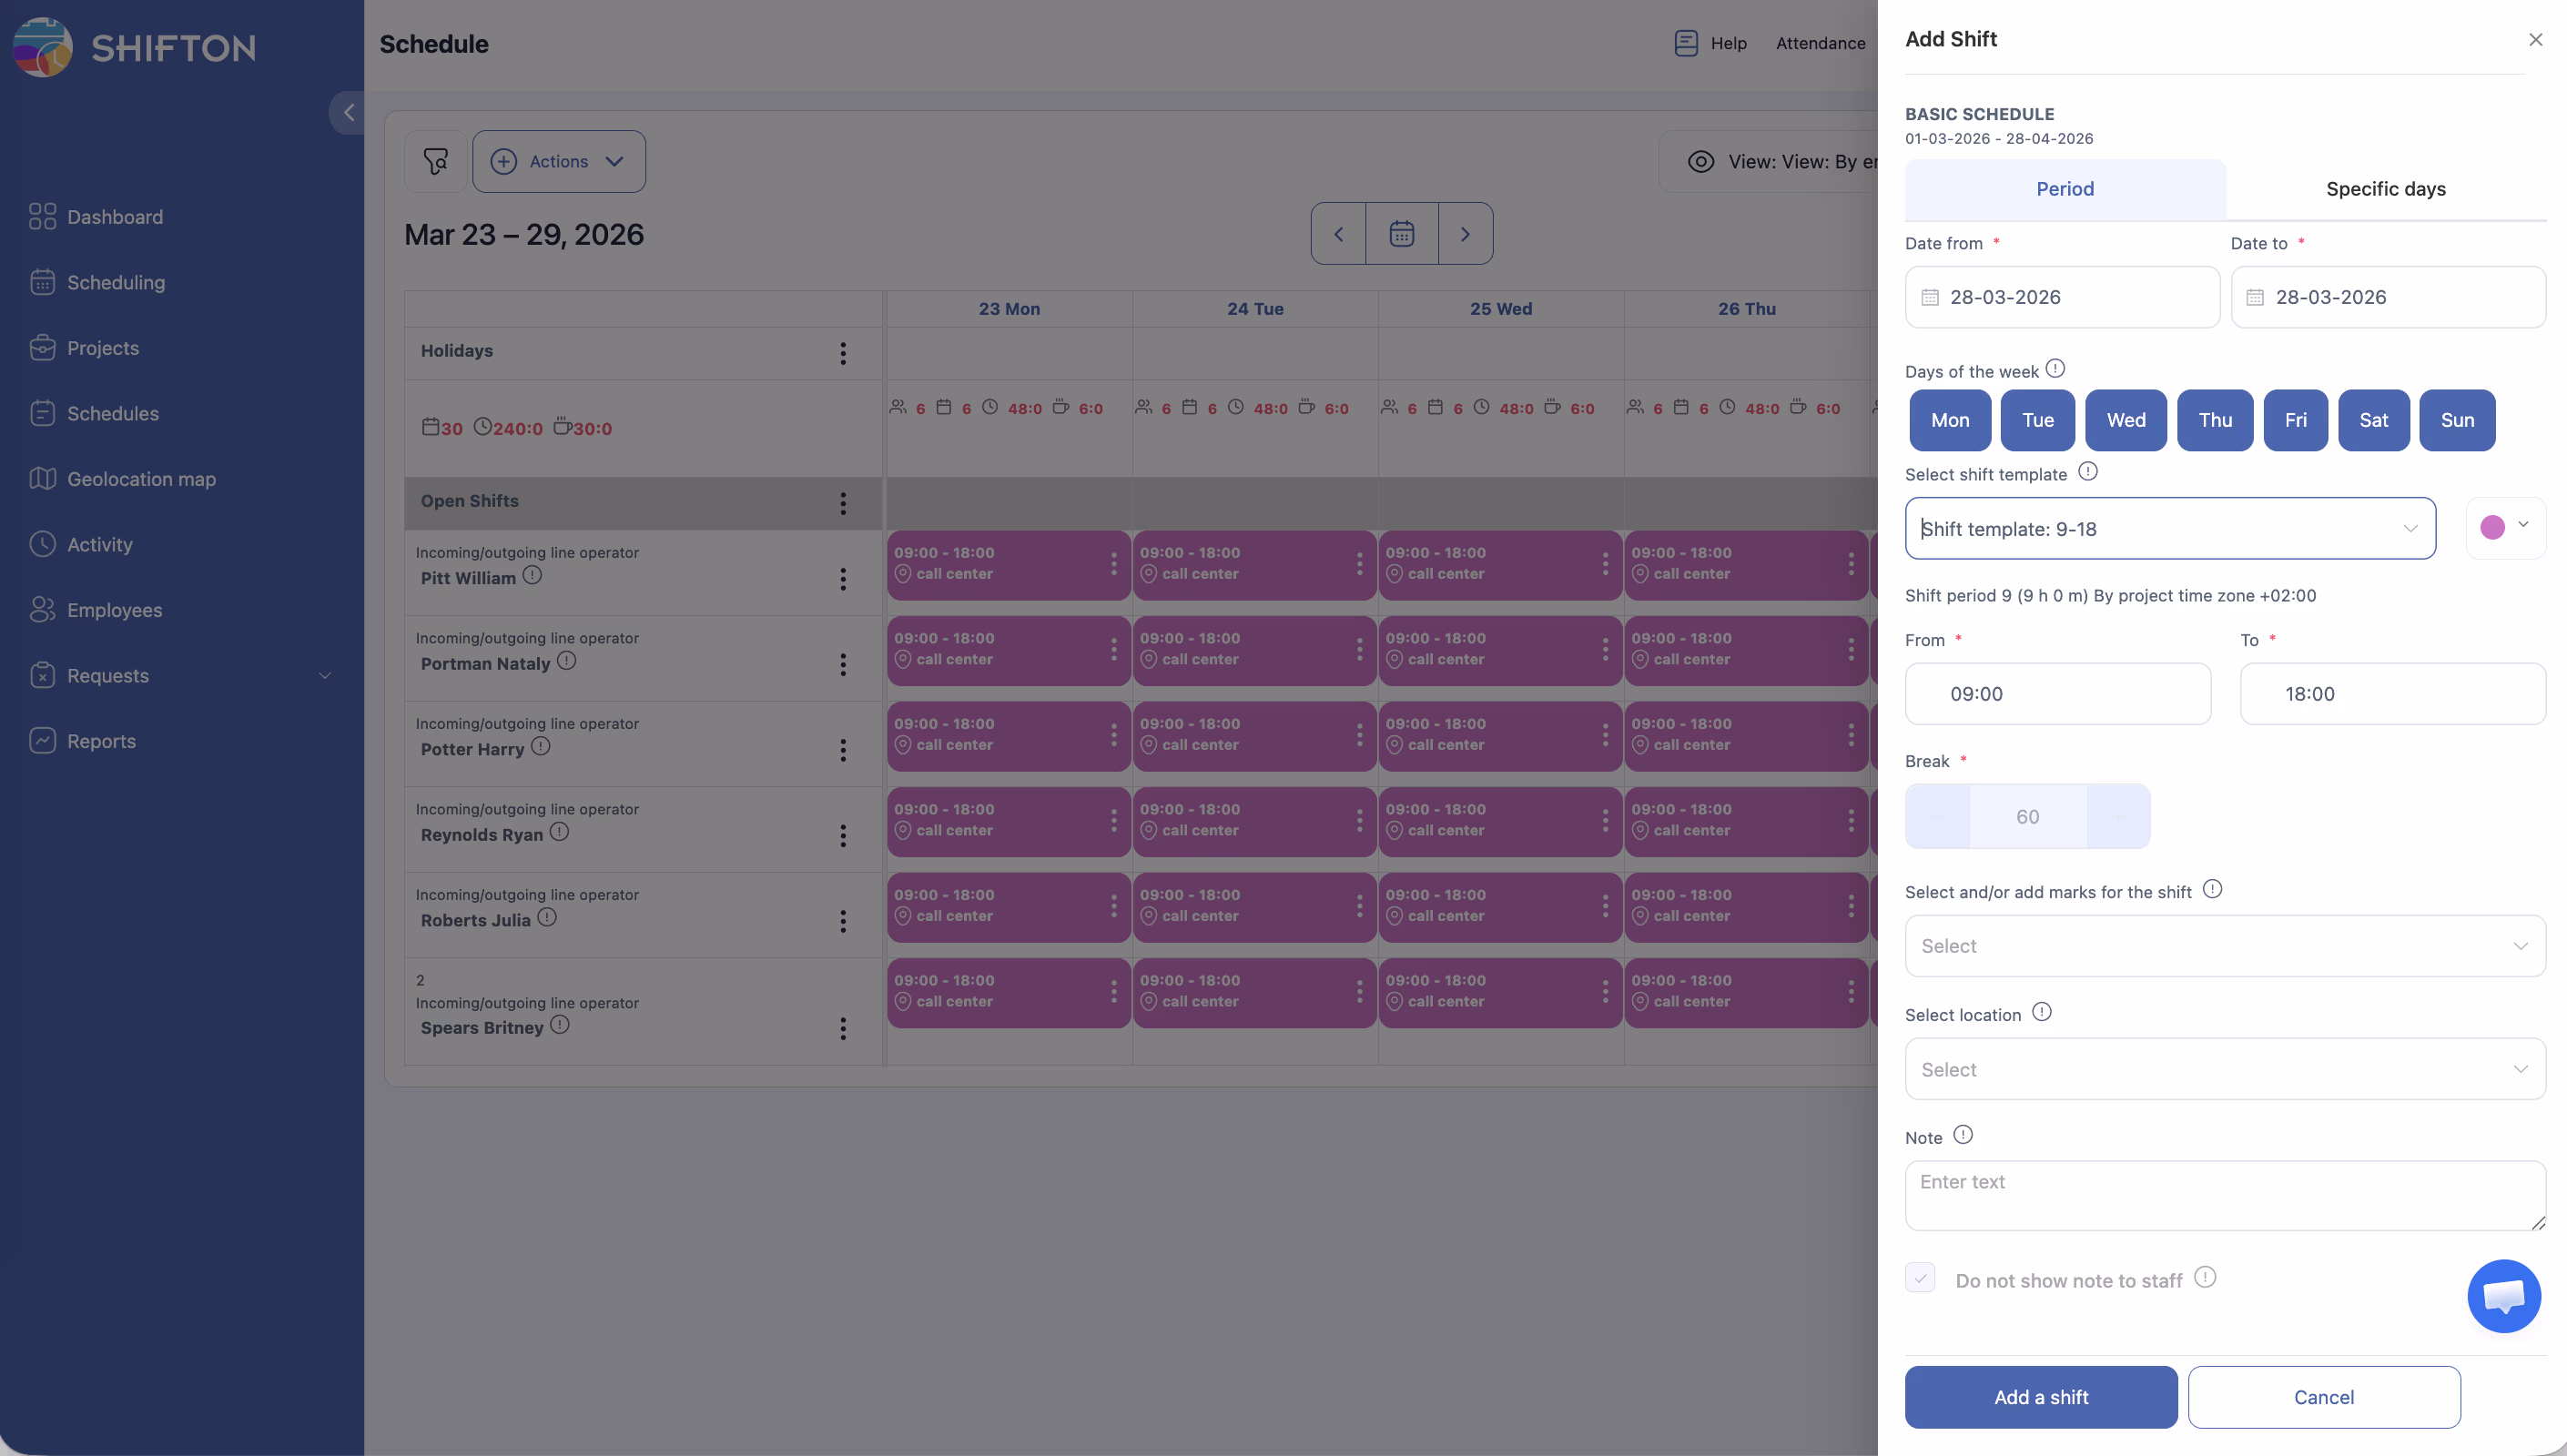Open three-dot menu for Open Shifts row

pos(843,503)
